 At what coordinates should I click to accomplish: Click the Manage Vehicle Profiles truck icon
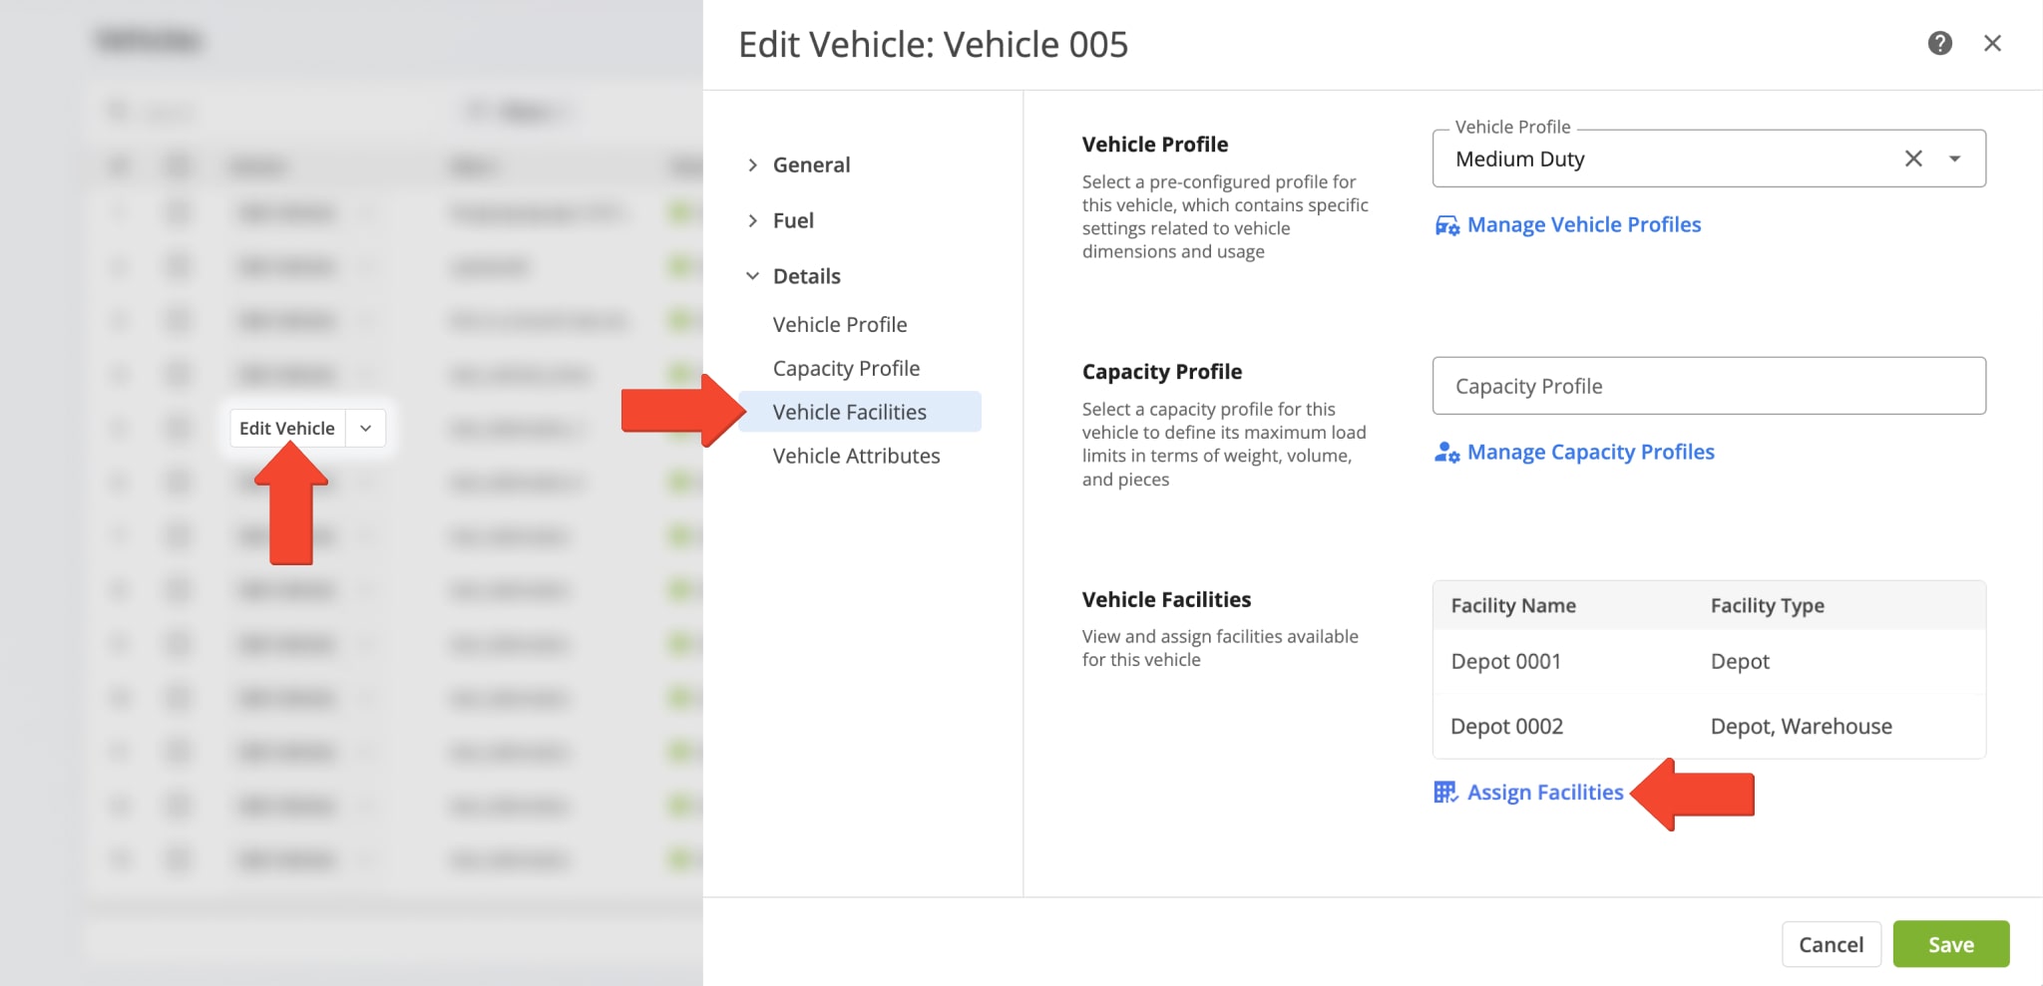pyautogui.click(x=1446, y=225)
